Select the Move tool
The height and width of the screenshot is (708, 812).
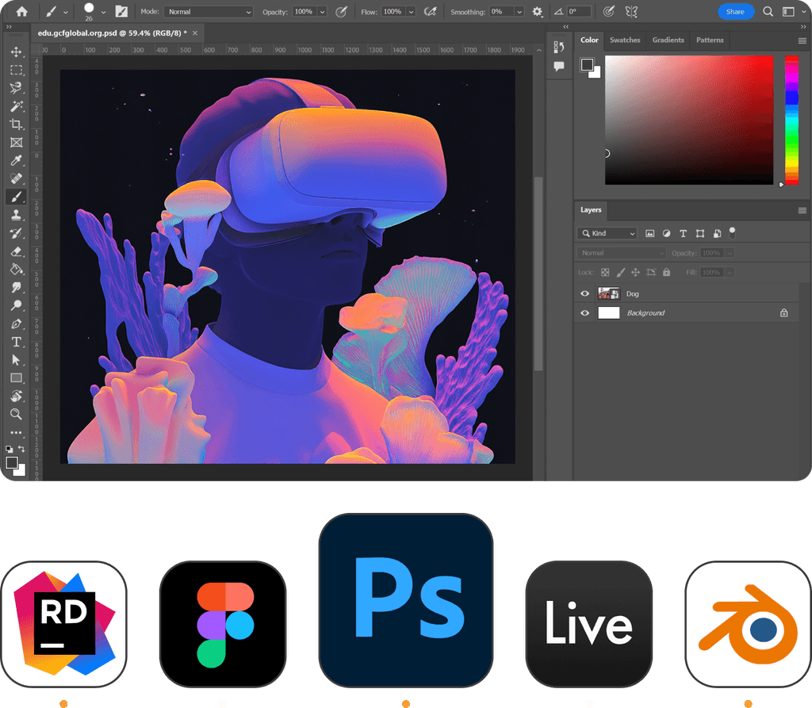(x=17, y=52)
